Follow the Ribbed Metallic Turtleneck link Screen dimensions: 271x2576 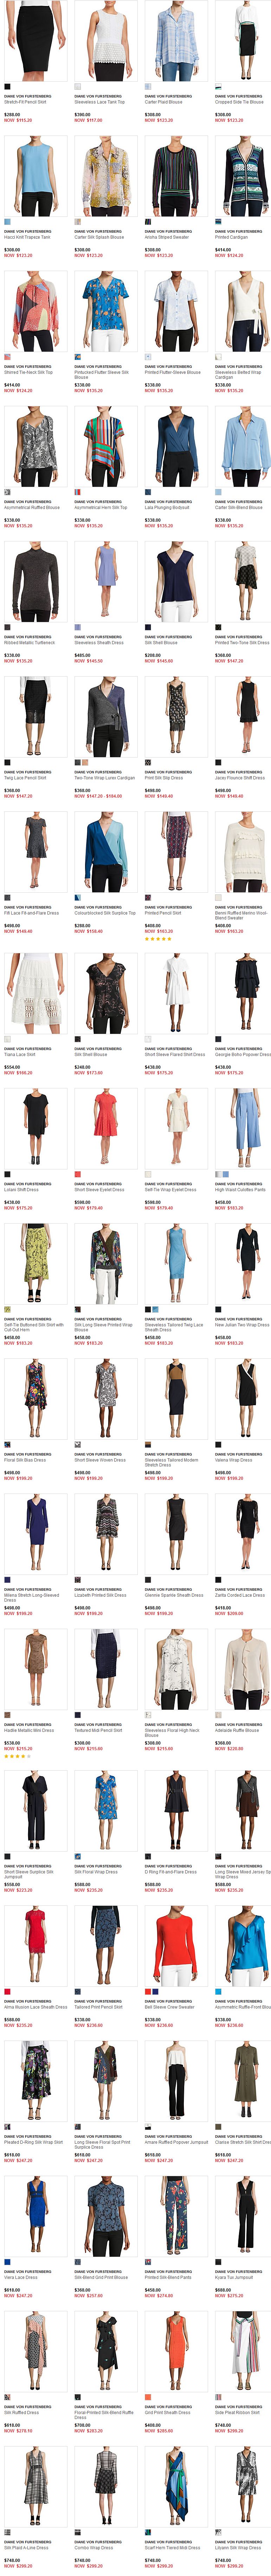pos(29,643)
